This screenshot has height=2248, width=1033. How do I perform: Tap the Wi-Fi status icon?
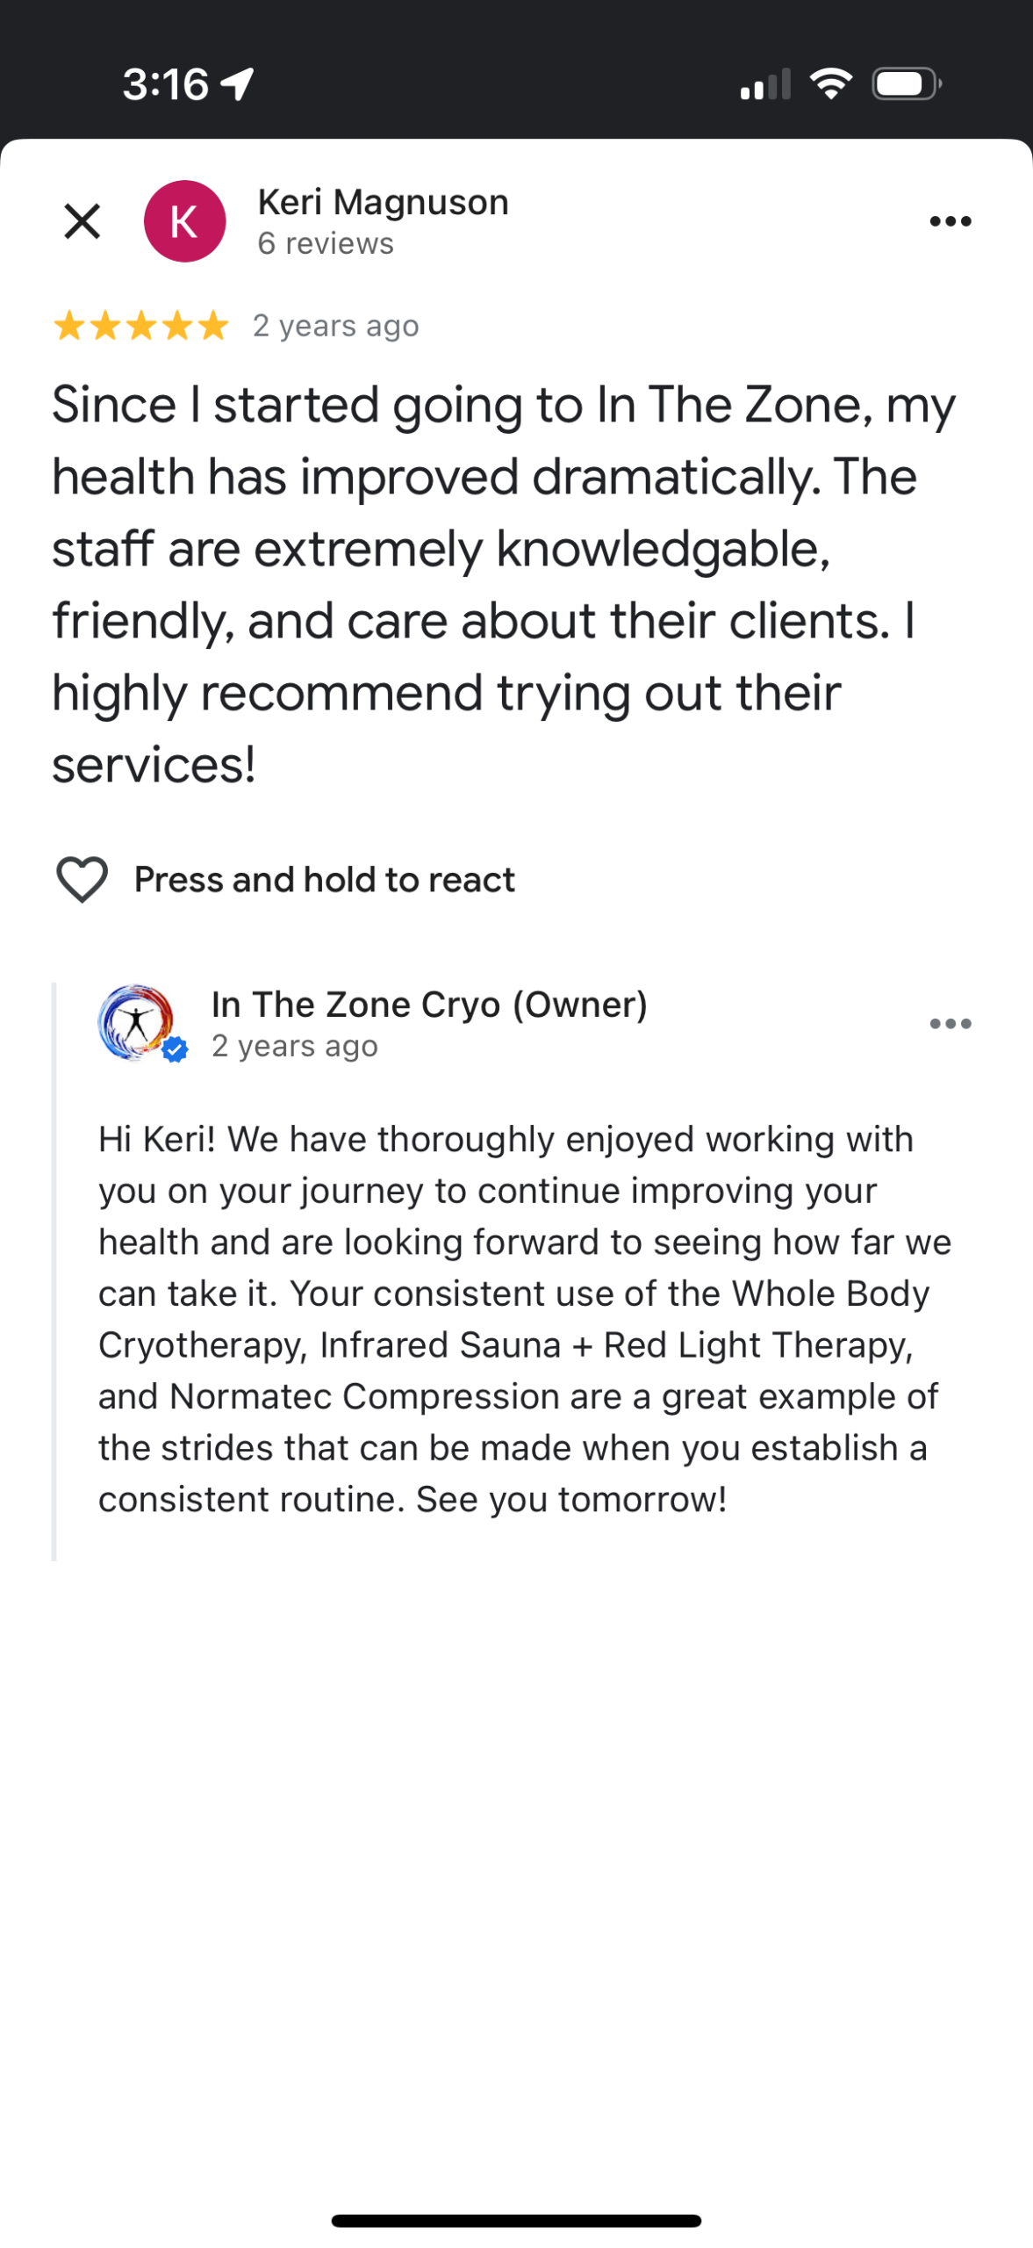830,84
